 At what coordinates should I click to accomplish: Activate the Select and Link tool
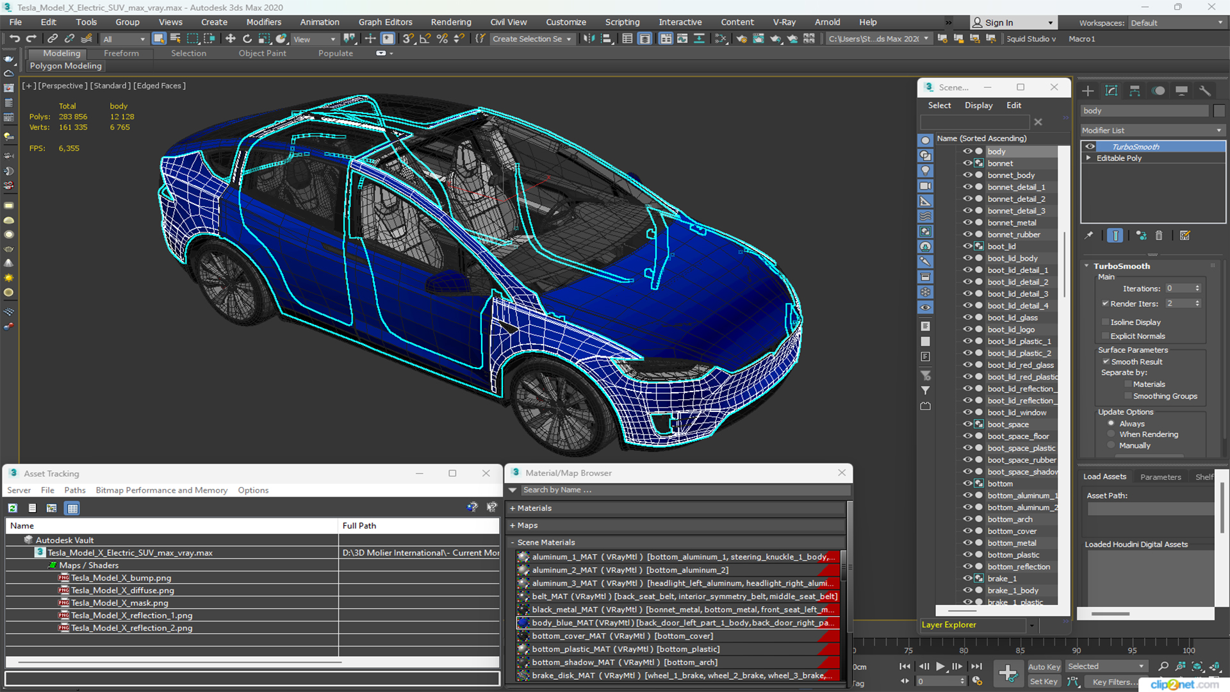point(53,39)
